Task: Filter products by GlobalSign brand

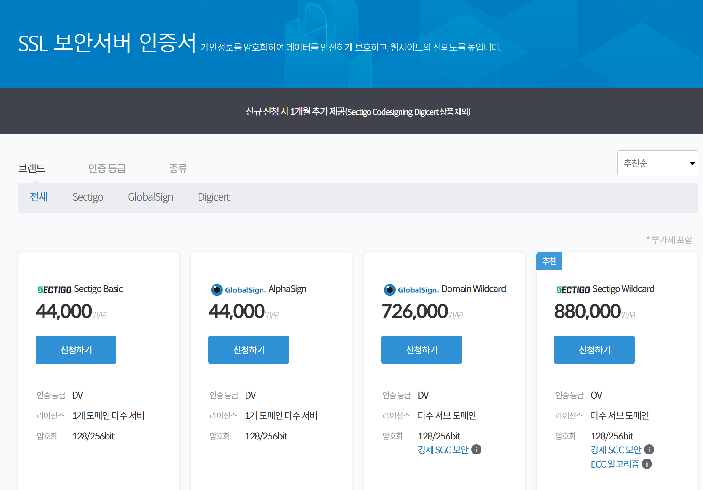Action: pos(150,197)
